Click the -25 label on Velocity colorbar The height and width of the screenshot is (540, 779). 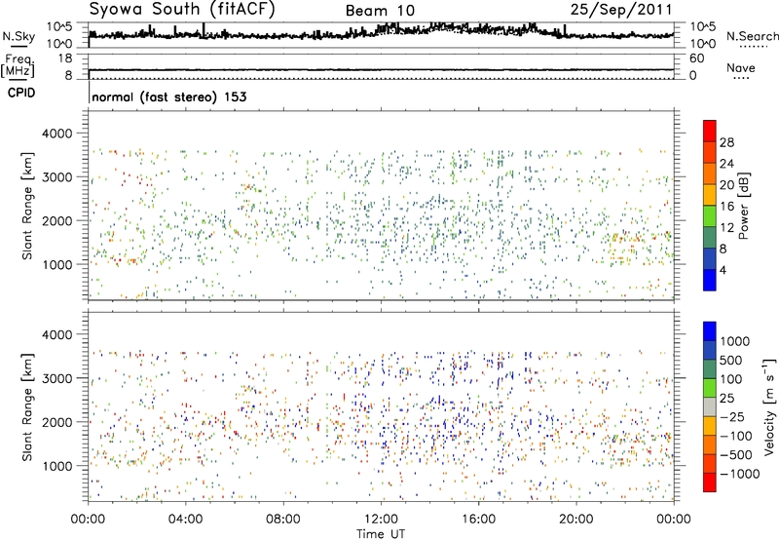click(732, 417)
